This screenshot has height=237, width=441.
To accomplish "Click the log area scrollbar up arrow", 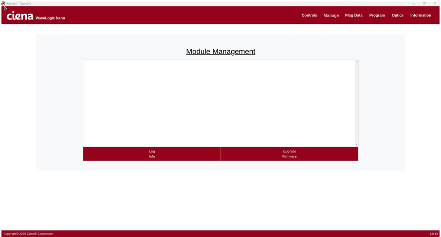I will tap(356, 62).
